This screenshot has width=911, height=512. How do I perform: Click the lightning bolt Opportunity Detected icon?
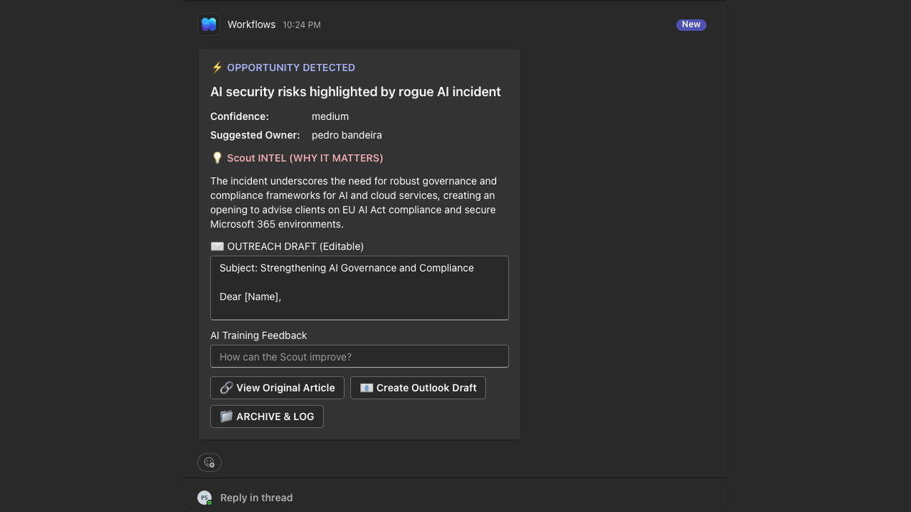click(x=217, y=68)
